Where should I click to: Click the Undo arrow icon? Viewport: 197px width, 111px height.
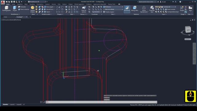click(x=22, y=2)
